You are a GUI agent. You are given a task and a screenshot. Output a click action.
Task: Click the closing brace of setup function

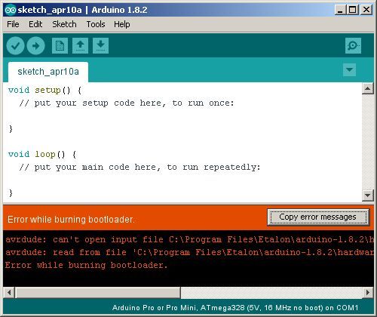coord(11,129)
